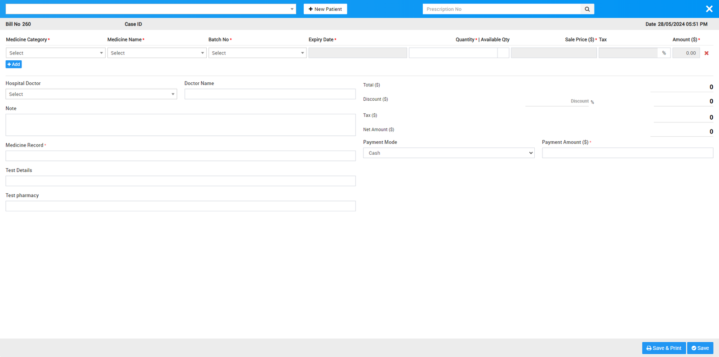This screenshot has height=357, width=719.
Task: Save and print the bill
Action: pyautogui.click(x=664, y=348)
